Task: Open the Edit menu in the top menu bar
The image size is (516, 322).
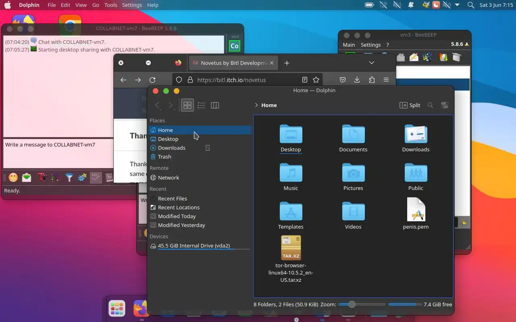Action: 65,5
